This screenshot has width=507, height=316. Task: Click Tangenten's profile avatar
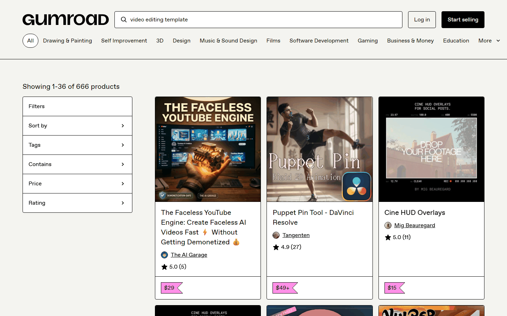coord(276,235)
